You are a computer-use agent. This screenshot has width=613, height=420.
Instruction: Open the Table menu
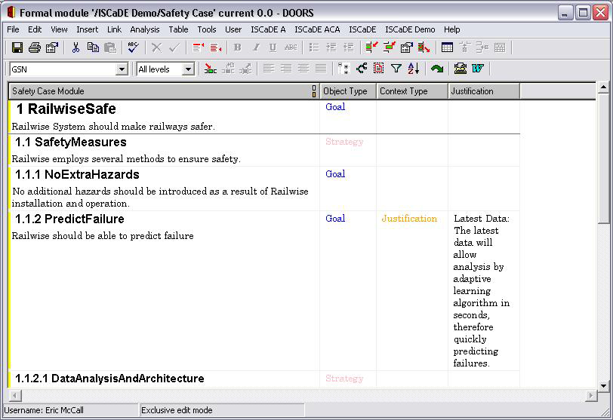coord(178,29)
